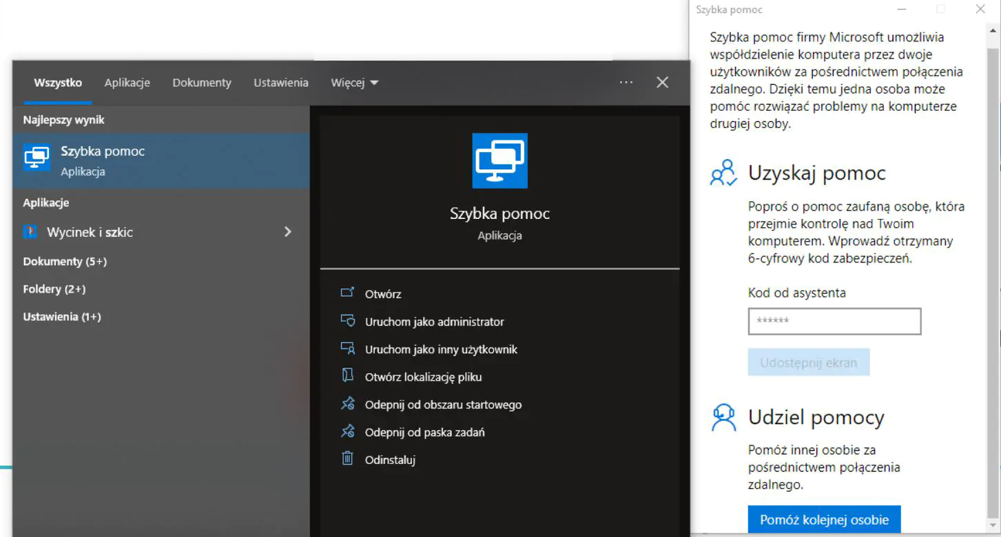Screen dimensions: 1001x537
Task: Open the three-dots options in search panel
Action: [x=626, y=83]
